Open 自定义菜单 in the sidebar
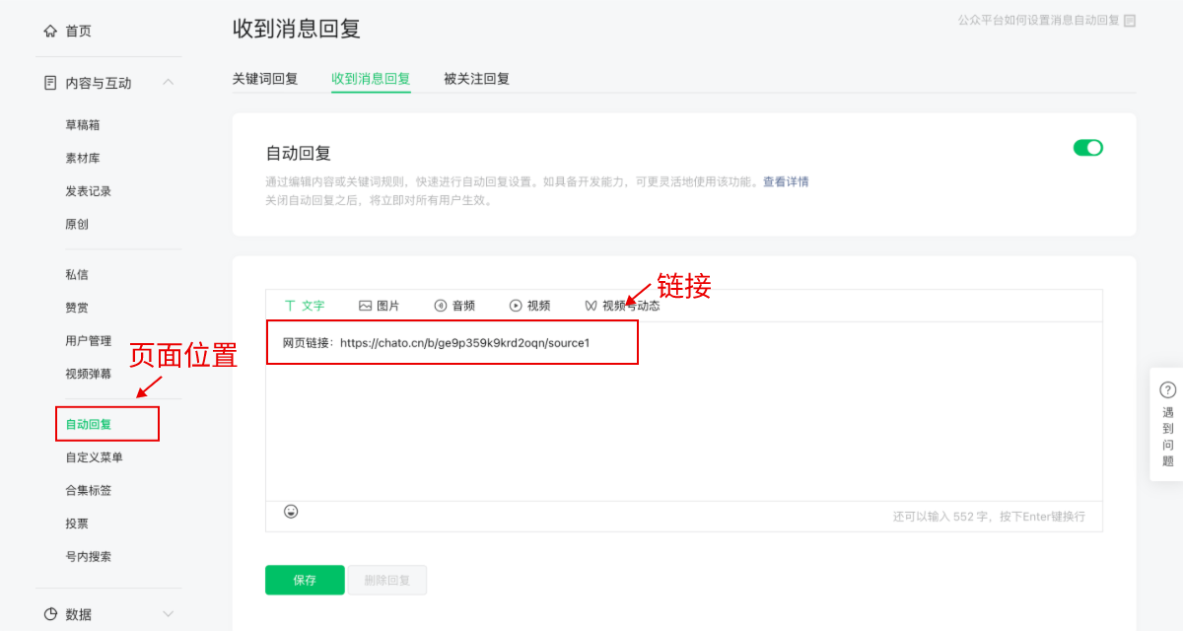 95,457
